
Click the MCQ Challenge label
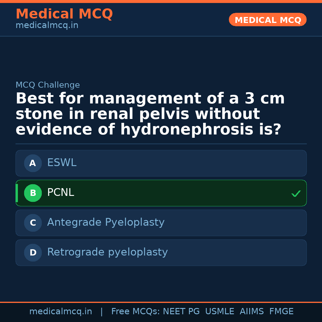[48, 85]
